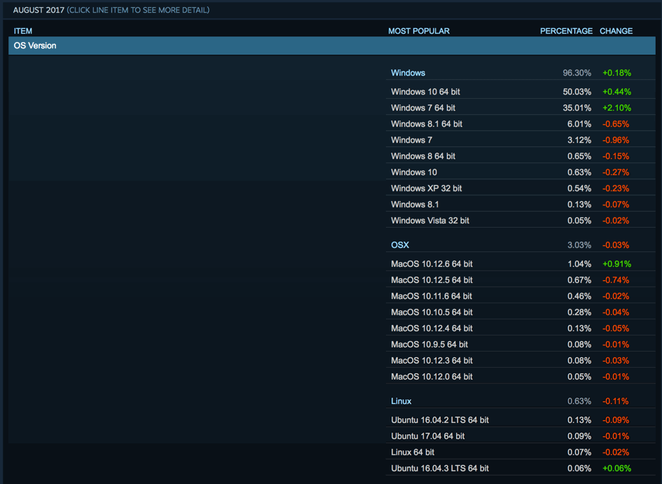
Task: Click the MOST POPULAR column header
Action: [419, 32]
